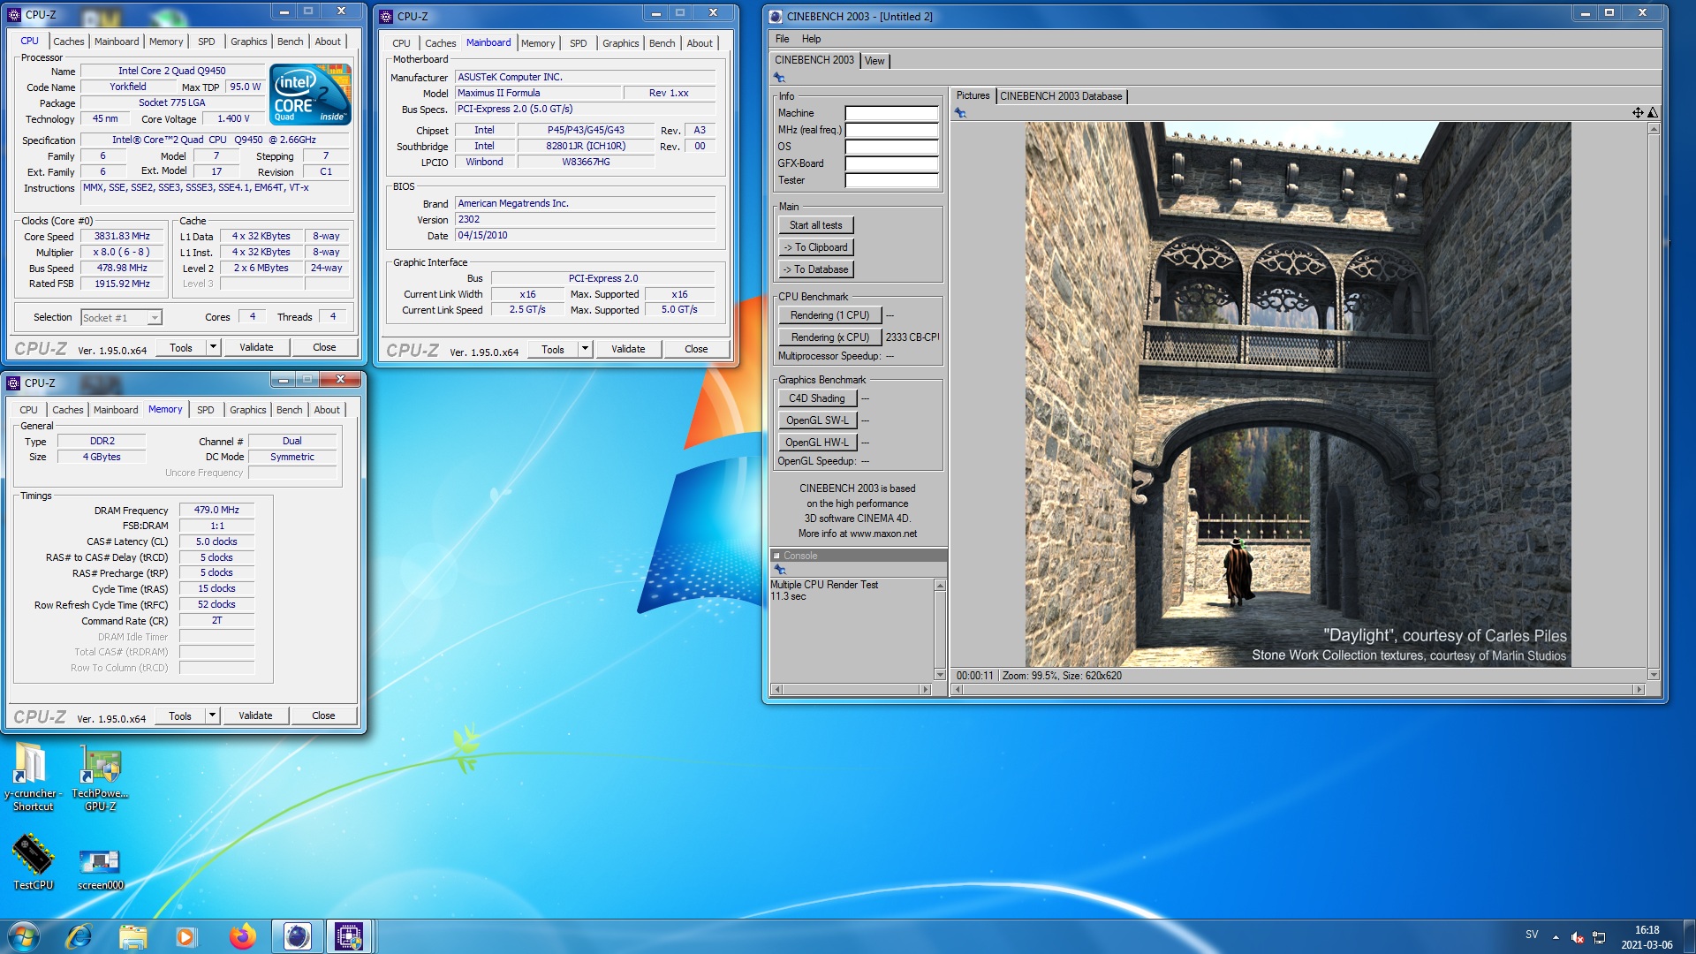
Task: Open Caches tab in CPU-Z Processor window
Action: click(x=68, y=42)
